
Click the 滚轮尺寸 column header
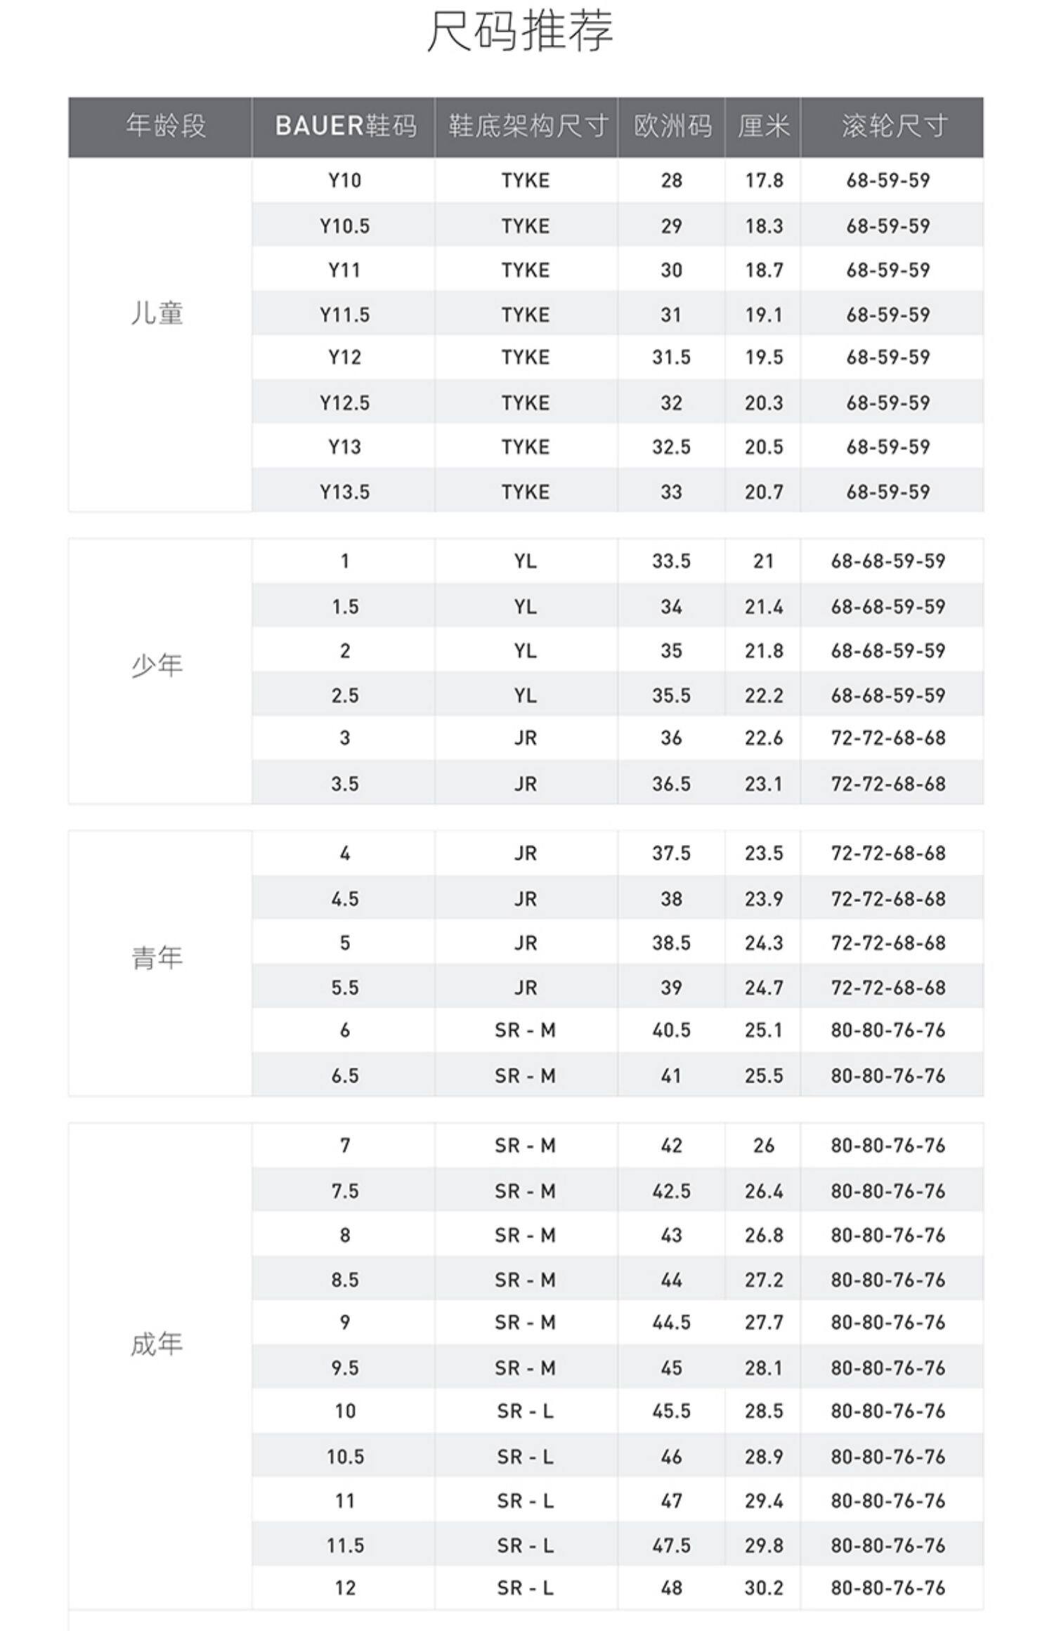(894, 126)
